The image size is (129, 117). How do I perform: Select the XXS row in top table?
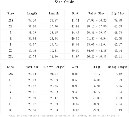tap(64, 20)
